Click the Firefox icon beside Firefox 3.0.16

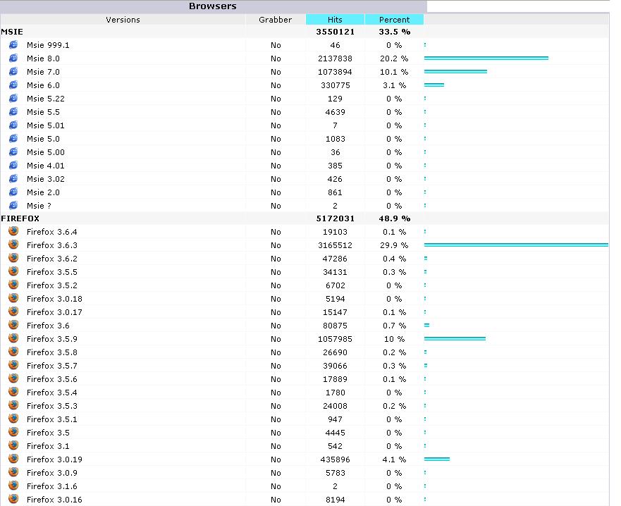click(13, 499)
